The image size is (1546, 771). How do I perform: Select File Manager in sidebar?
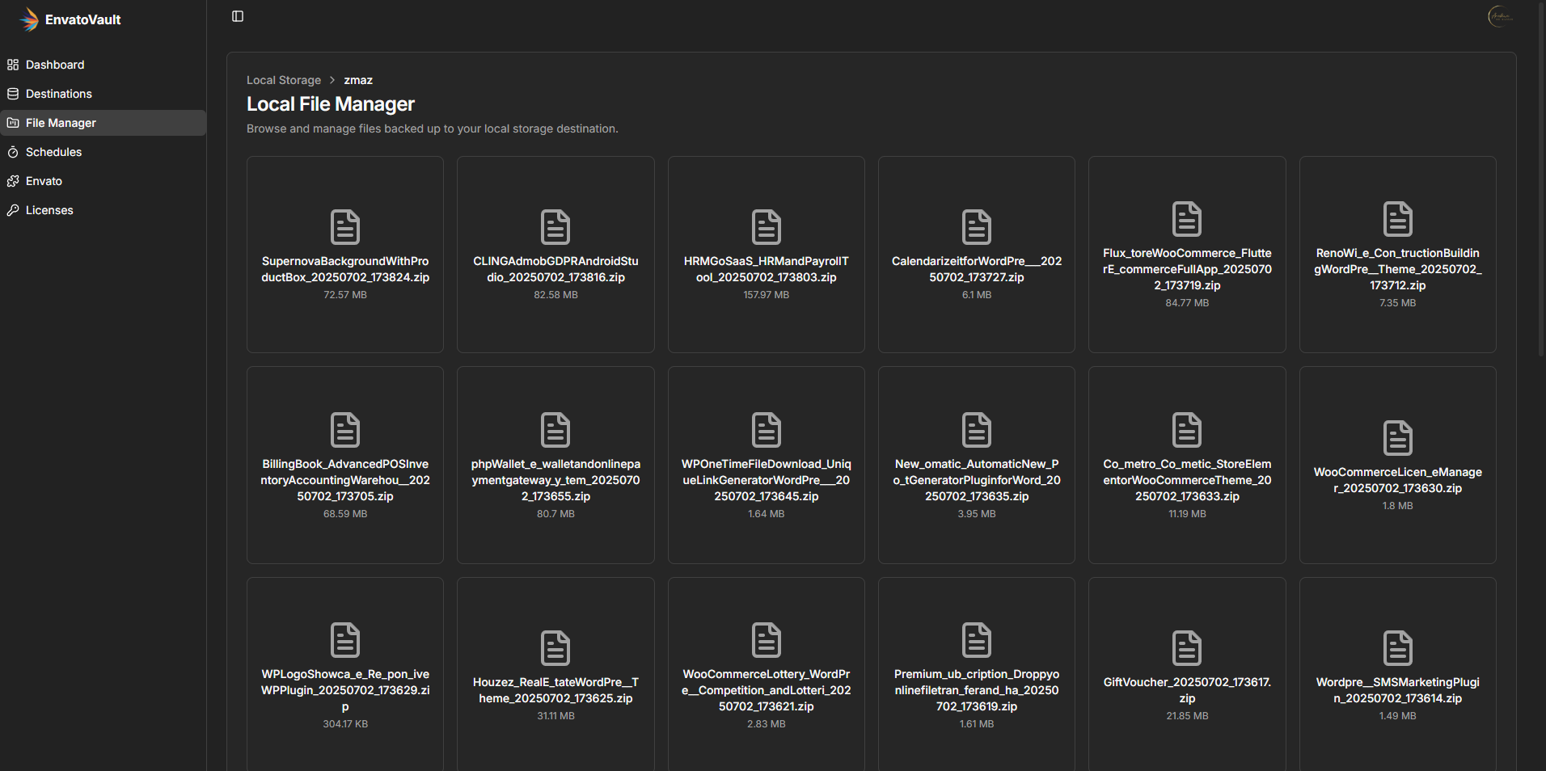pos(103,123)
